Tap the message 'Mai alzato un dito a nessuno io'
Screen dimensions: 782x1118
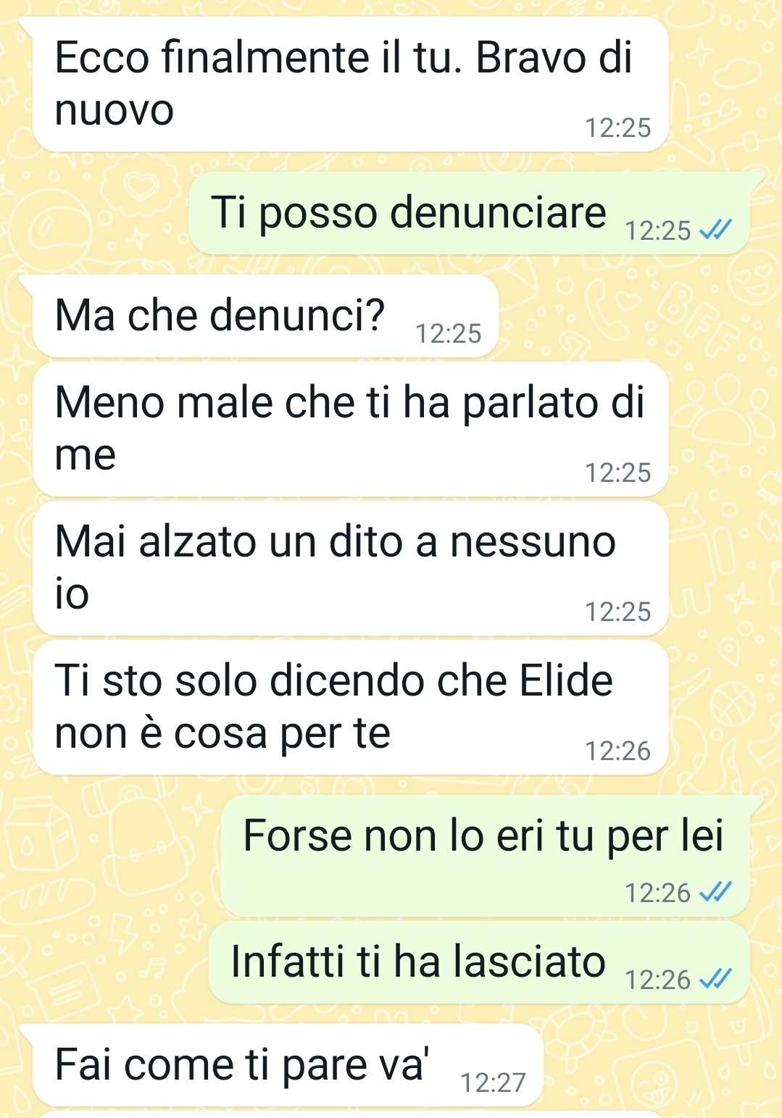(350, 568)
